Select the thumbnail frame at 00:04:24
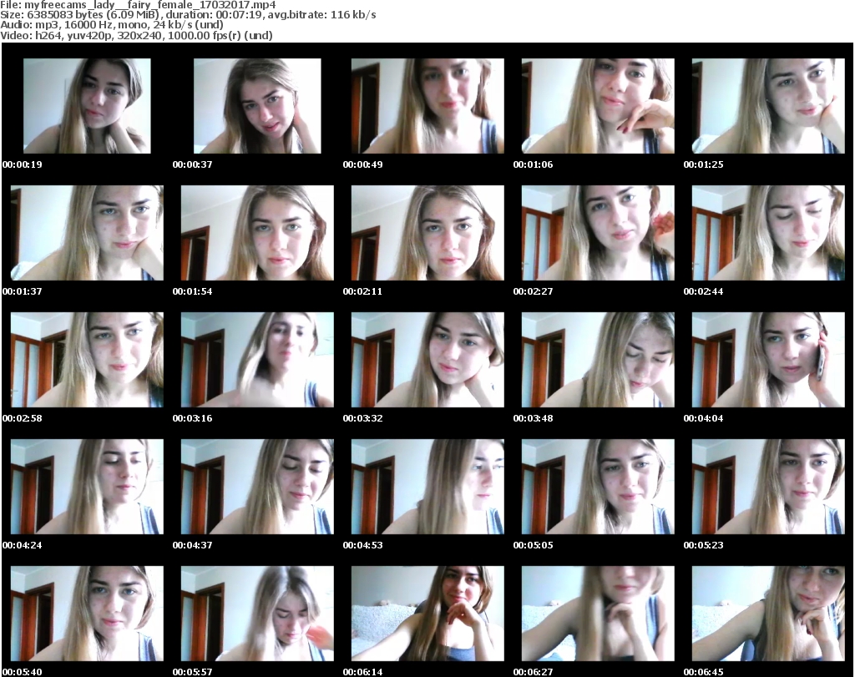The image size is (855, 677). pyautogui.click(x=87, y=487)
